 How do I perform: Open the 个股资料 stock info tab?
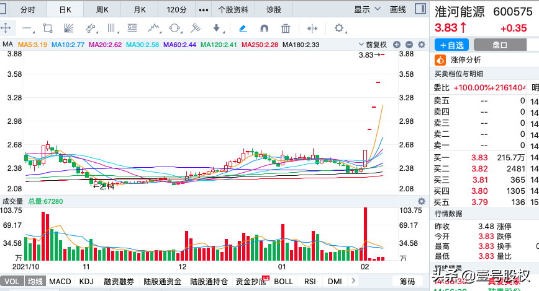233,10
